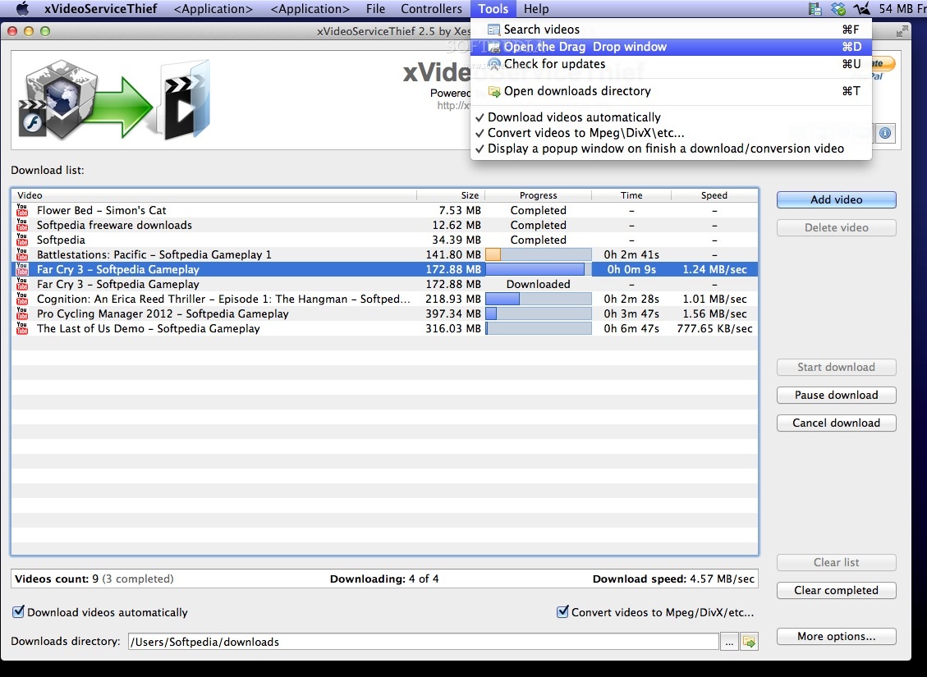The height and width of the screenshot is (677, 927).
Task: Click the Add video button
Action: pyautogui.click(x=836, y=199)
